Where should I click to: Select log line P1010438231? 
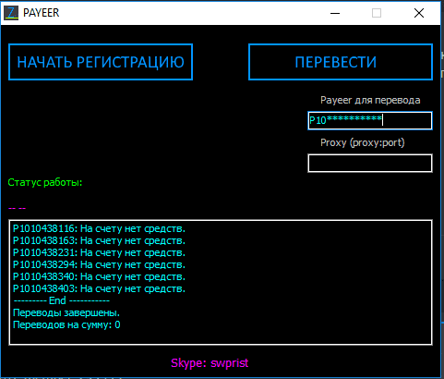pos(99,252)
